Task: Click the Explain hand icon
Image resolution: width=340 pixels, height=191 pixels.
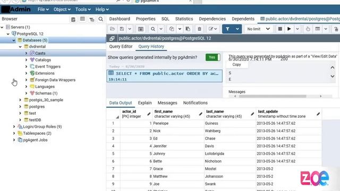Action: tap(308, 29)
